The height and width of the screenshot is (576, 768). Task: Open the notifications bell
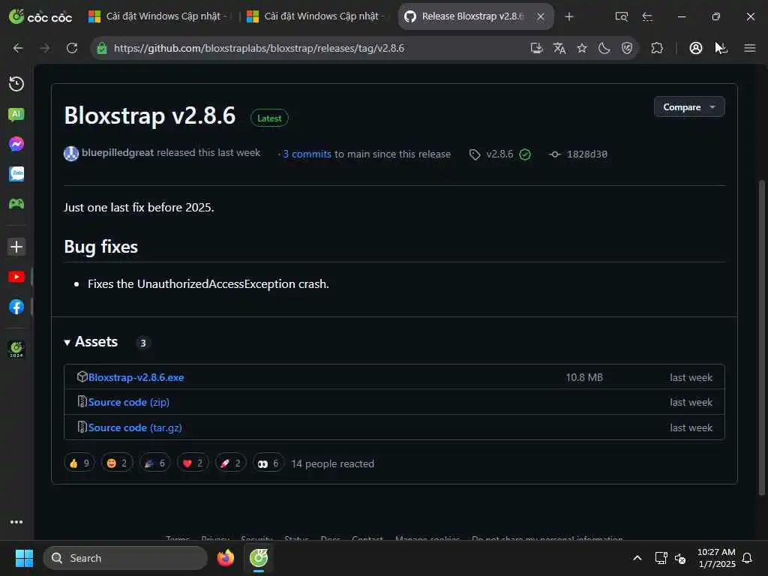(x=748, y=558)
